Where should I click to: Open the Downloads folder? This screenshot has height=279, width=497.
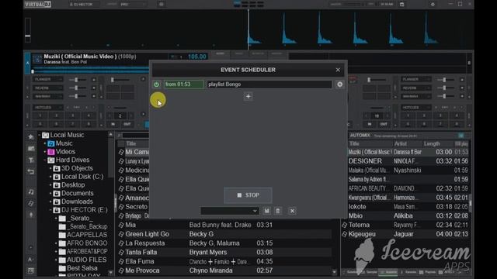77,201
